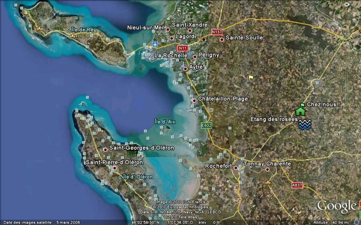
Task: Click the Tonnay-Charente red dot marker
Action: pos(267,170)
